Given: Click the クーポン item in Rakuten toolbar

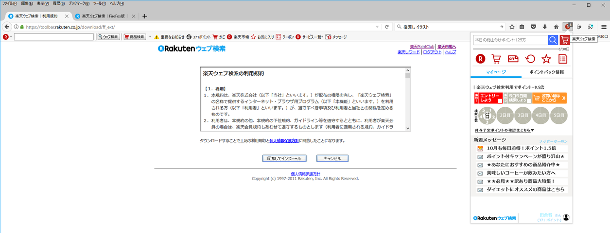Looking at the screenshot, I should (285, 37).
